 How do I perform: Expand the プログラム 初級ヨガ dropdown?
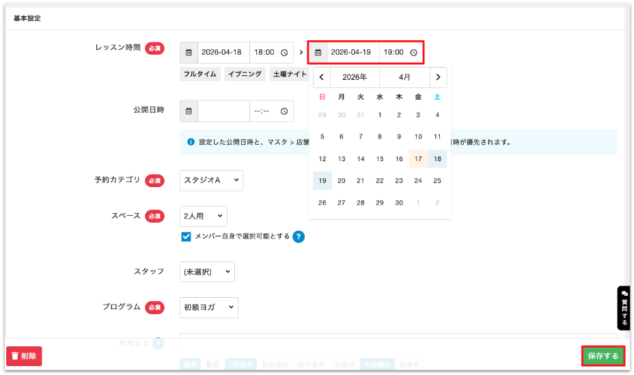[x=209, y=307]
